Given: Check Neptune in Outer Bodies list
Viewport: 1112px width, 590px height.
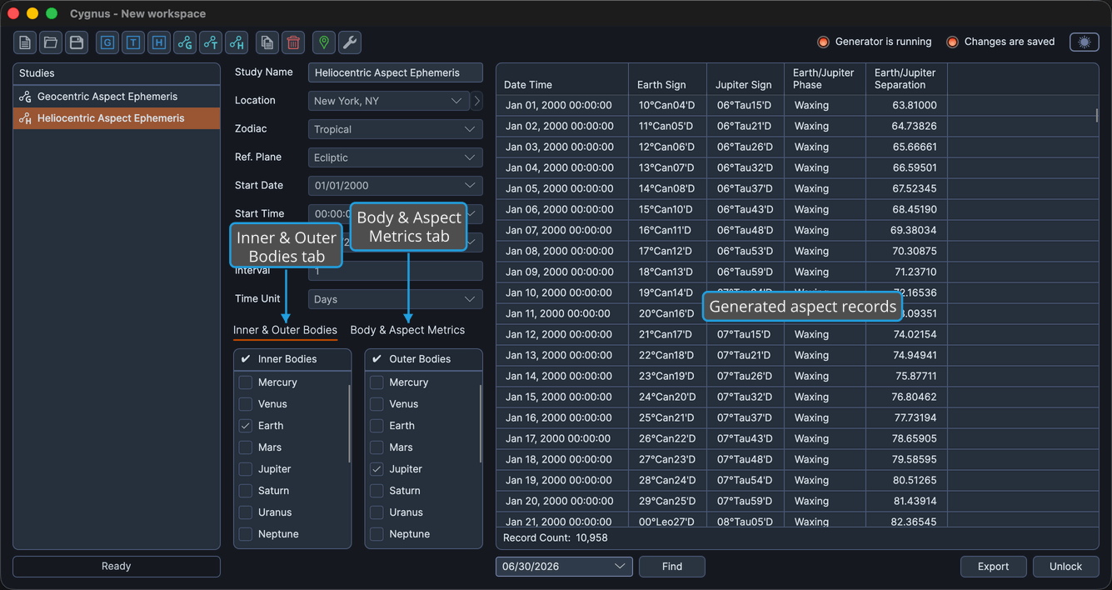Looking at the screenshot, I should [x=376, y=534].
